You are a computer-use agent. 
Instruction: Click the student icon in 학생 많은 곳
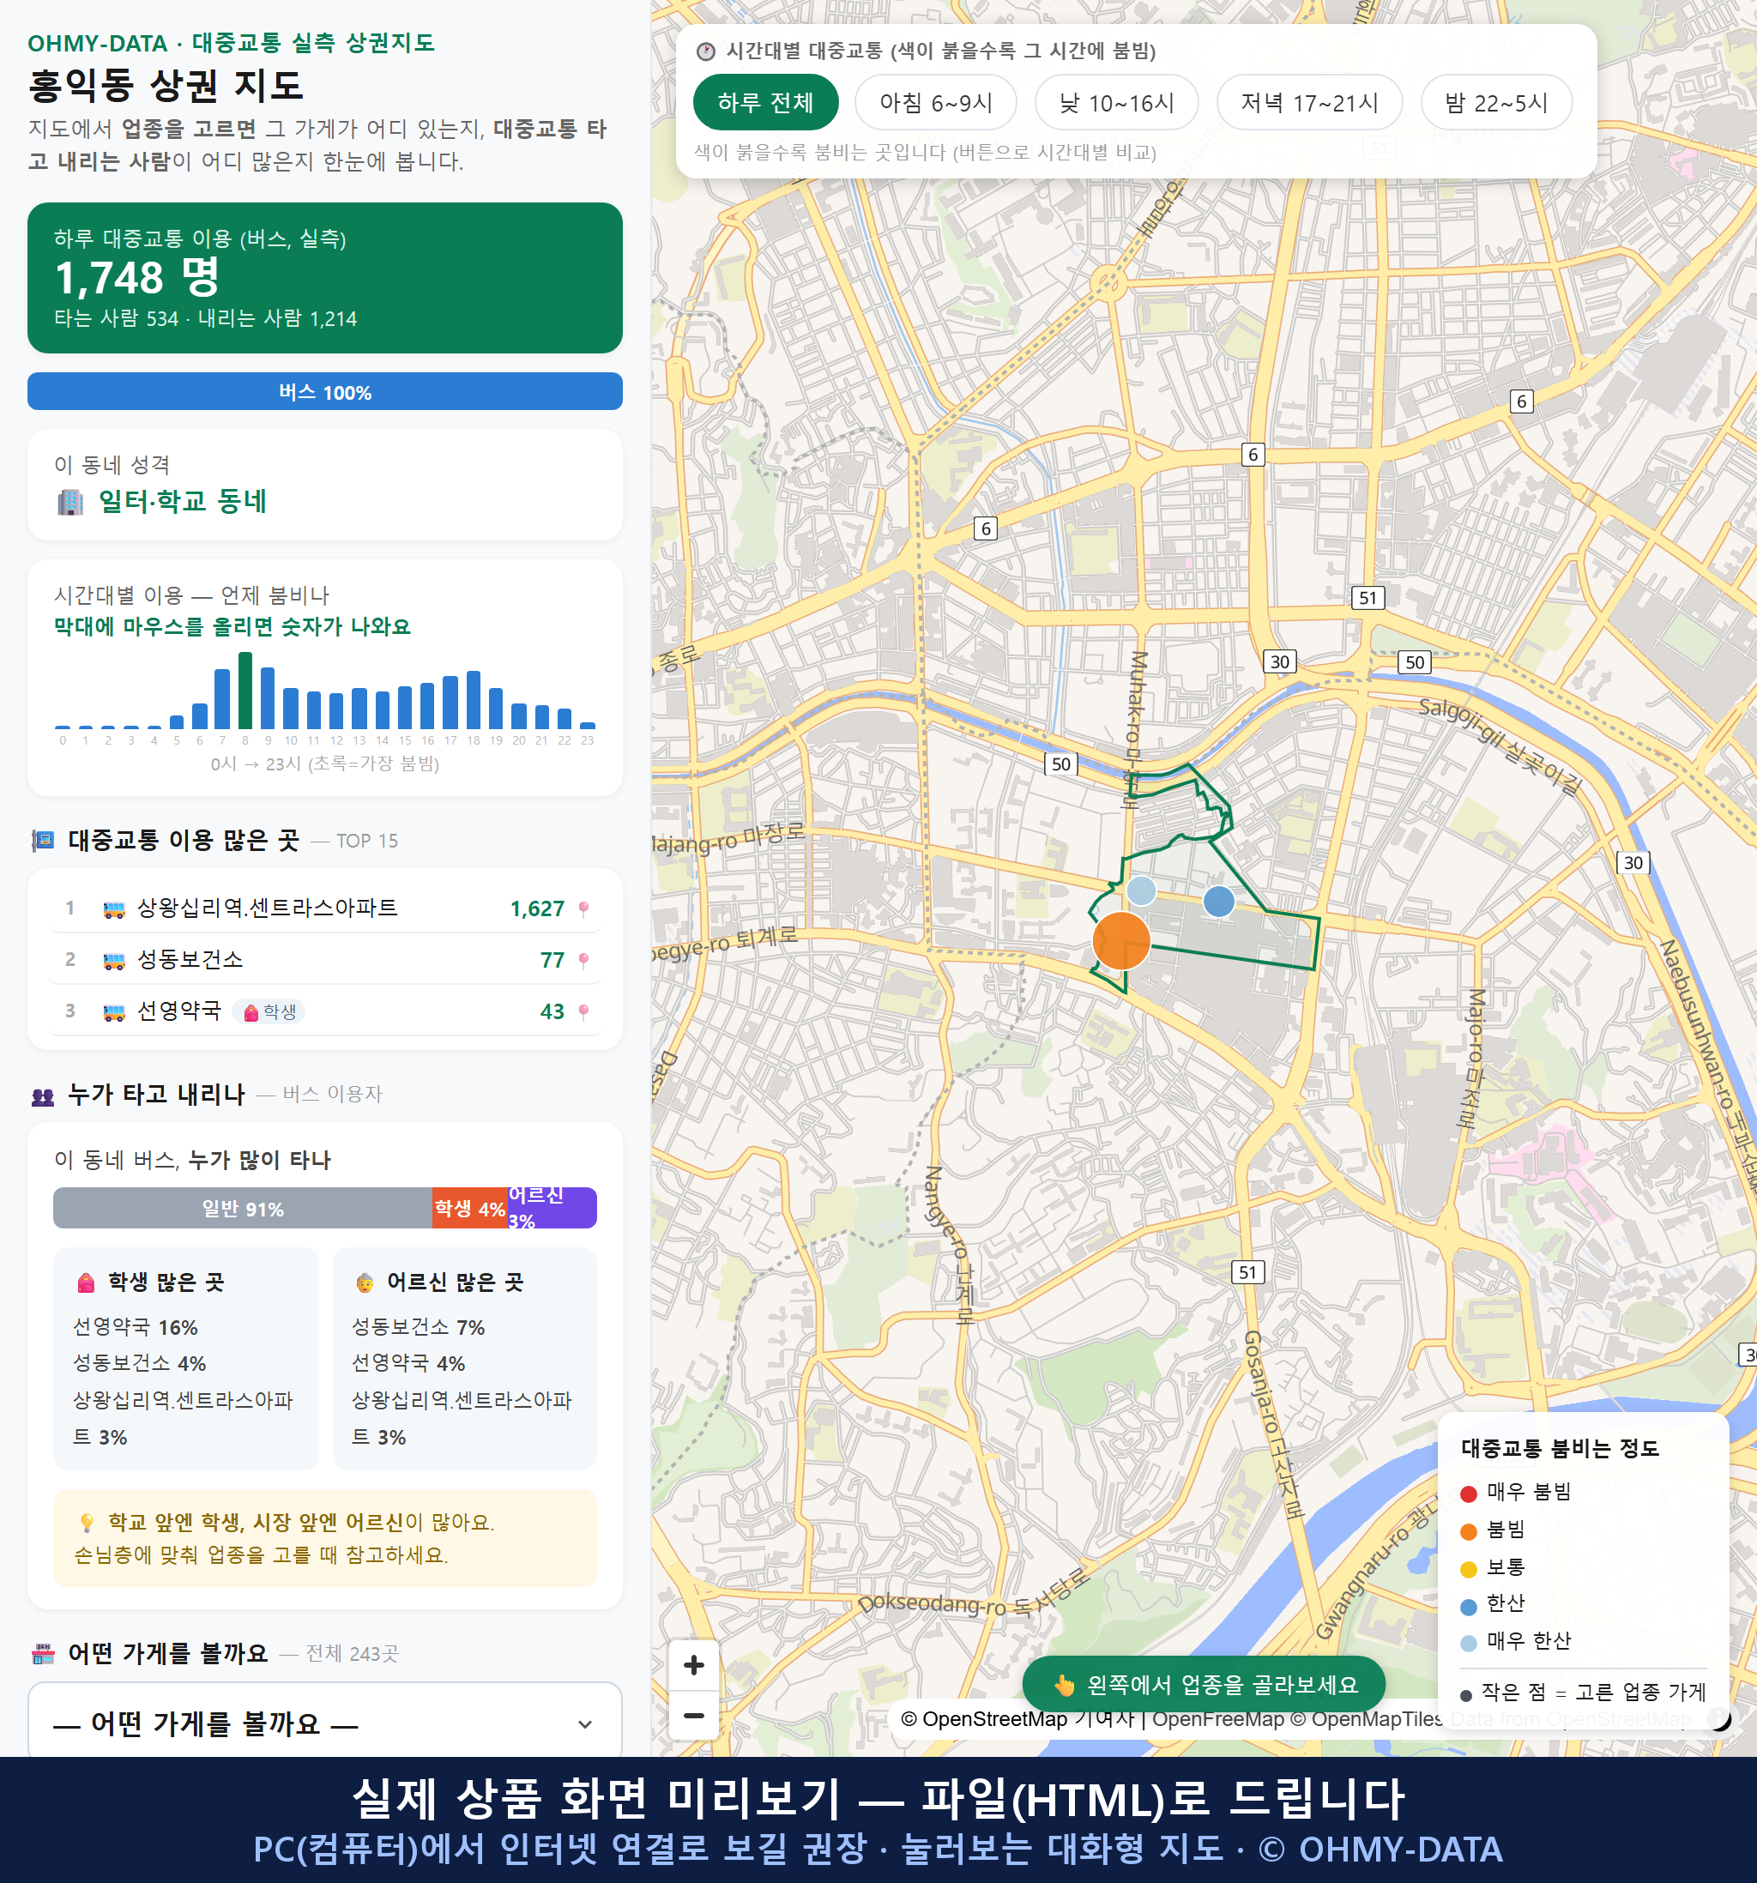[86, 1282]
